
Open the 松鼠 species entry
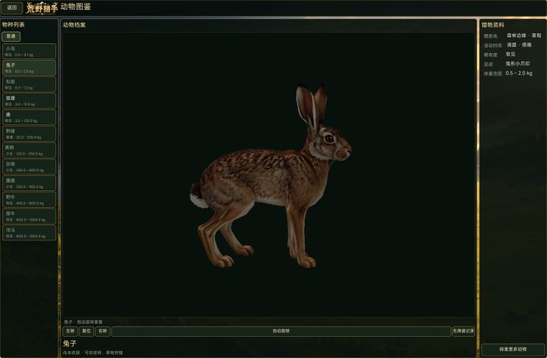pos(30,84)
